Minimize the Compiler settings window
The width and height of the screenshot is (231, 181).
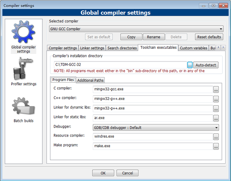pos(204,6)
